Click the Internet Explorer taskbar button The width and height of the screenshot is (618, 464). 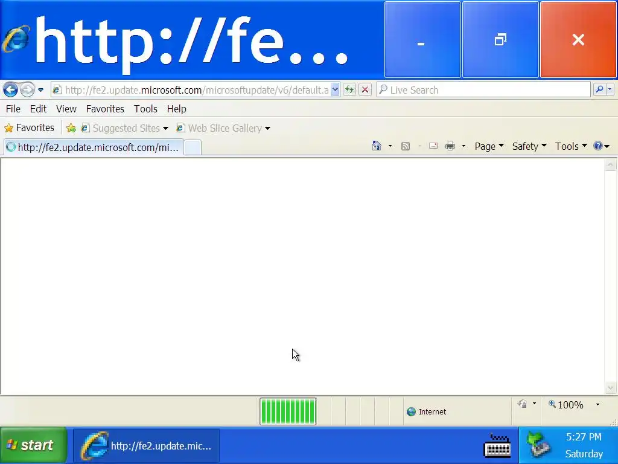pos(146,446)
